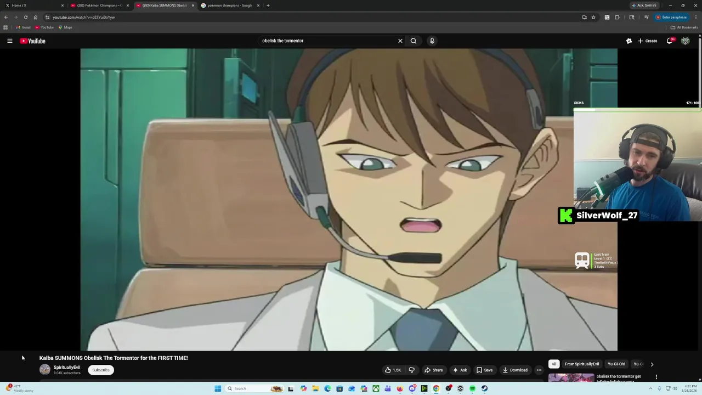
Task: Open the SpirituallyEvil channel name link
Action: tap(67, 368)
